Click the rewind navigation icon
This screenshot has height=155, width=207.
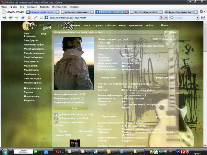pyautogui.click(x=4, y=17)
